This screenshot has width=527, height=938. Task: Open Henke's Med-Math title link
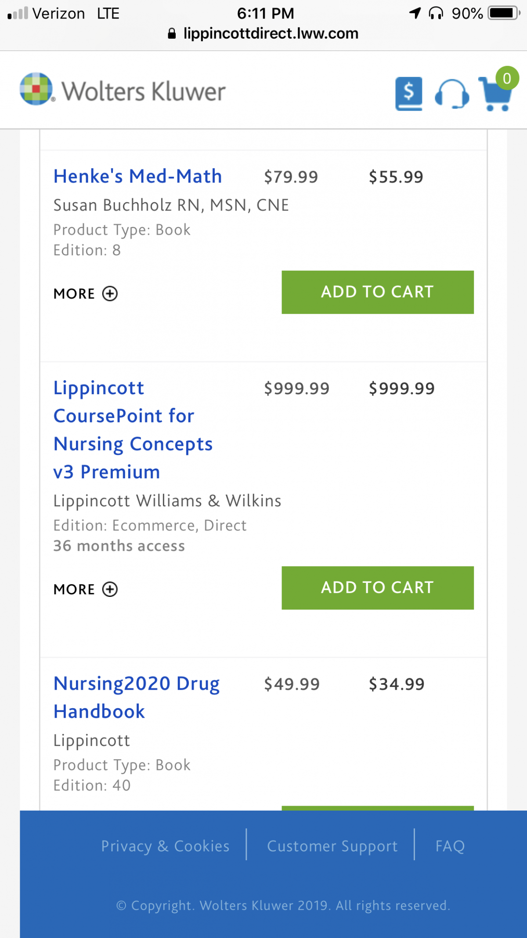137,177
